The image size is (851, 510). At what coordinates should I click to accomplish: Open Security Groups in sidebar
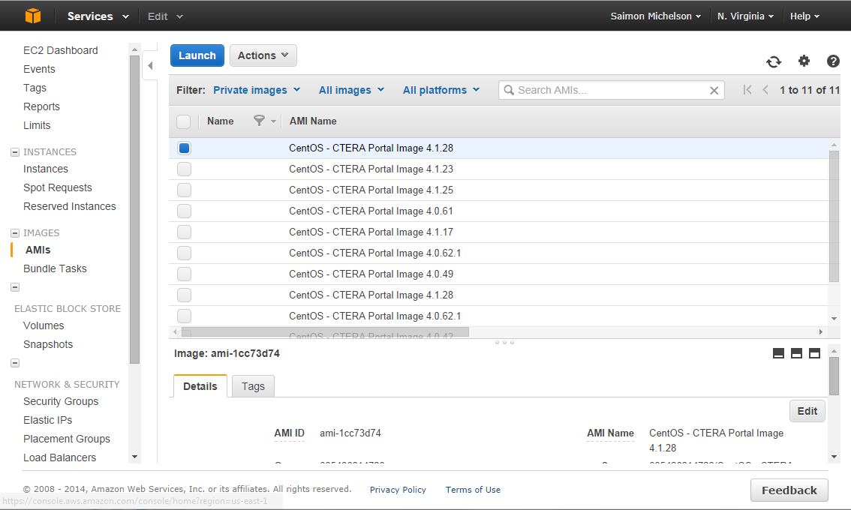pyautogui.click(x=61, y=401)
